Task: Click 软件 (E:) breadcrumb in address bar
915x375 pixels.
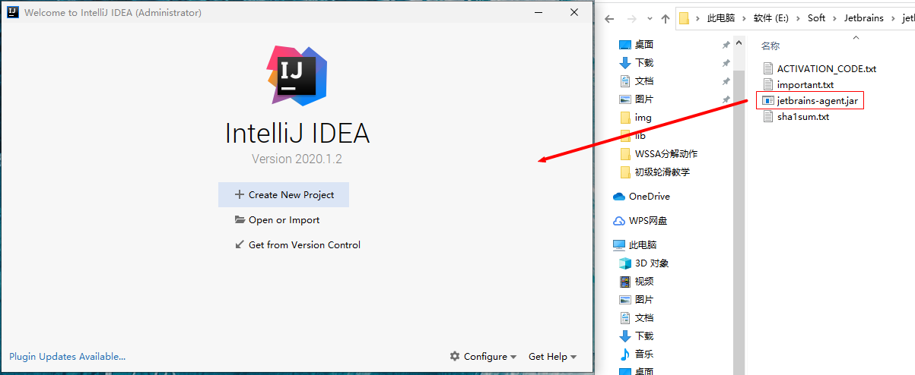Action: tap(771, 18)
